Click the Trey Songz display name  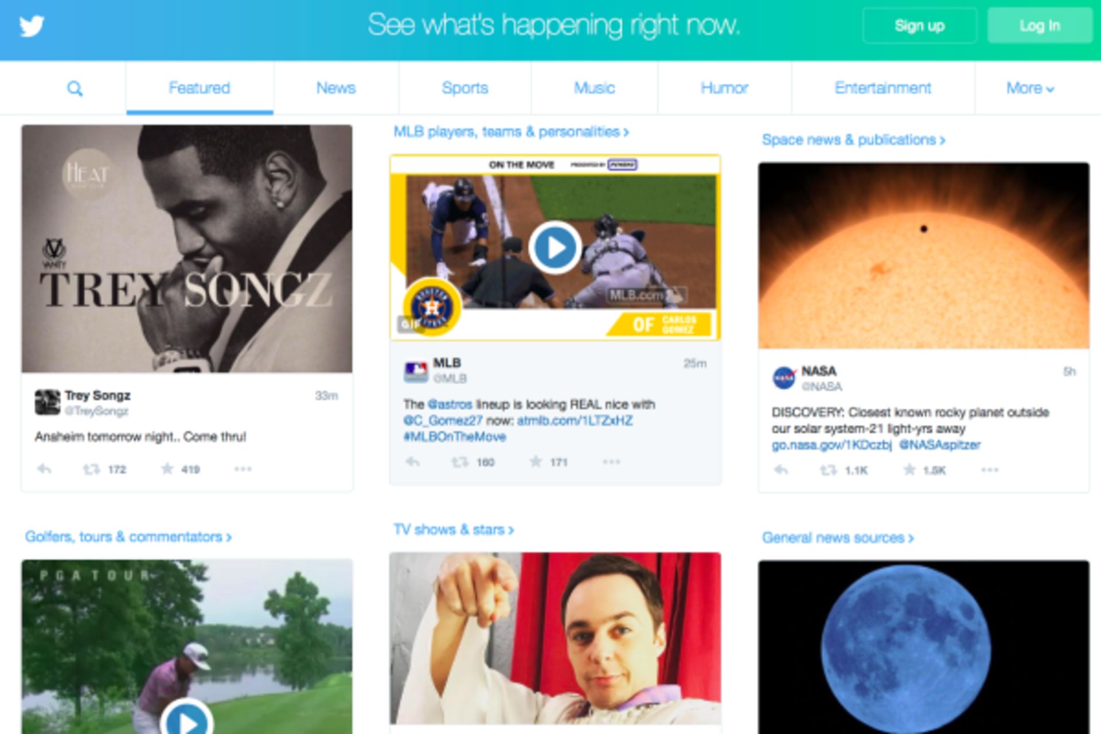[x=97, y=396]
